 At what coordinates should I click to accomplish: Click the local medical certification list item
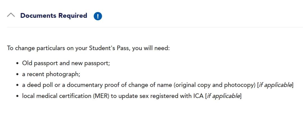pos(132,96)
